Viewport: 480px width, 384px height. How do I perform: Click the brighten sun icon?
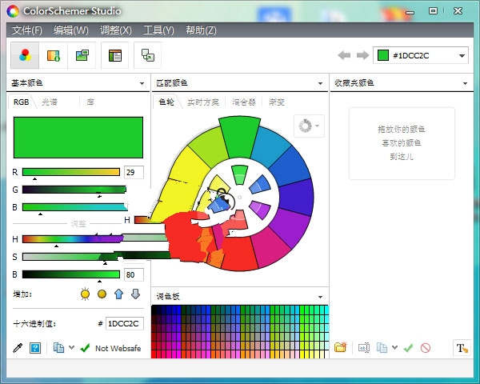pyautogui.click(x=86, y=294)
